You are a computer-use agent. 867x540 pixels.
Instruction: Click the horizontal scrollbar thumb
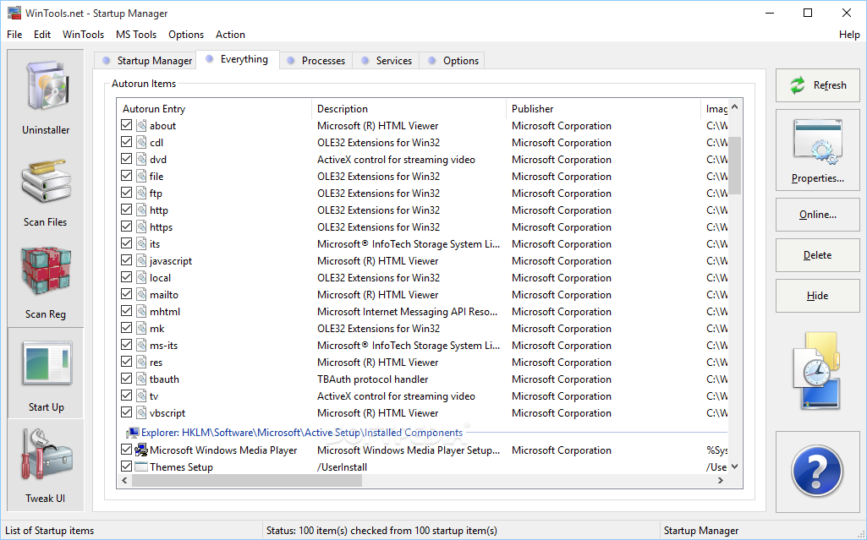coord(247,480)
